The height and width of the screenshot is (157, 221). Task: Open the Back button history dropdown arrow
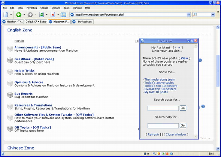point(24,15)
